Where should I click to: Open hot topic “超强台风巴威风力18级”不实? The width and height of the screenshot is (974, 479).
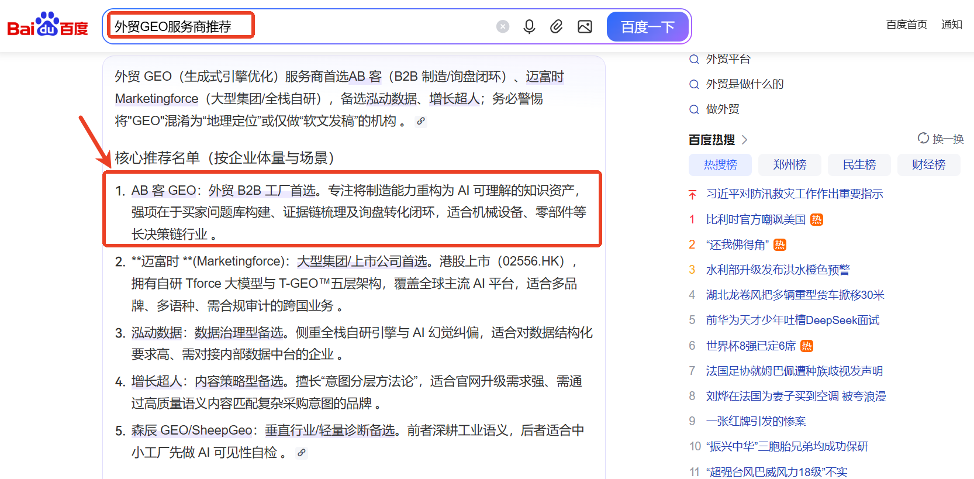pyautogui.click(x=776, y=471)
